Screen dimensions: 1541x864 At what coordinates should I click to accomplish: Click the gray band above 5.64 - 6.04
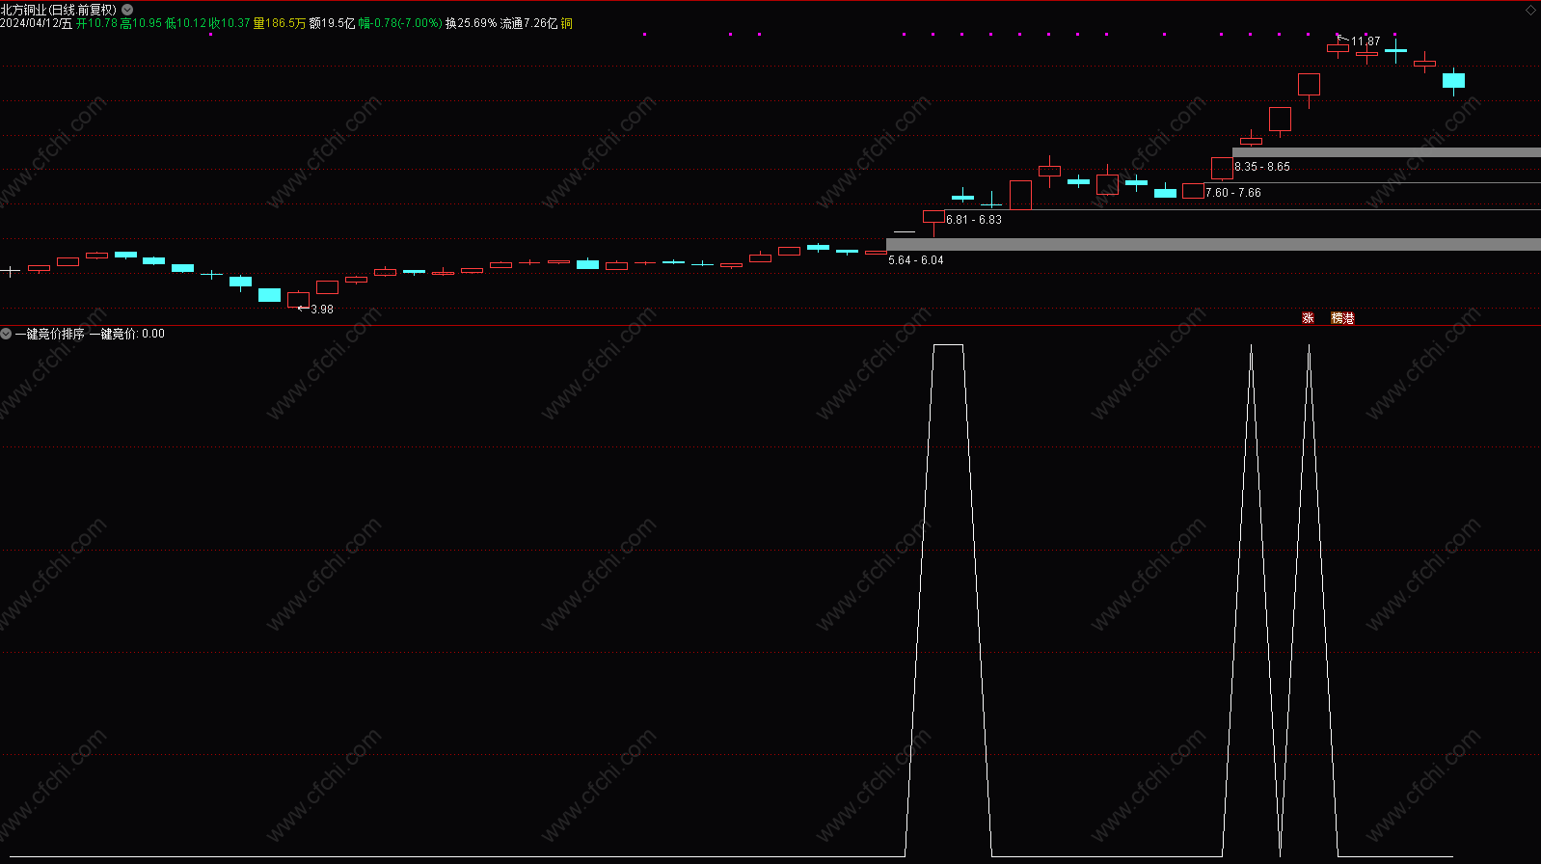point(1213,245)
